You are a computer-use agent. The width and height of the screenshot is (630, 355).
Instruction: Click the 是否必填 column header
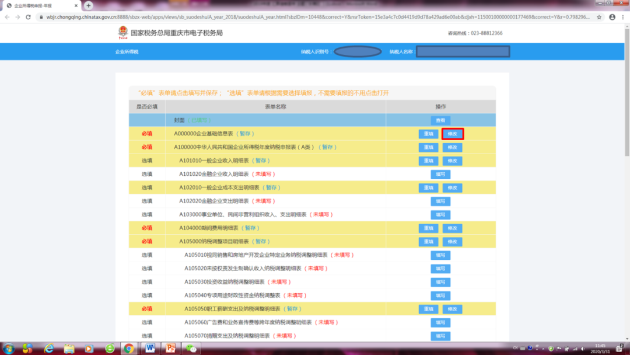pos(147,106)
